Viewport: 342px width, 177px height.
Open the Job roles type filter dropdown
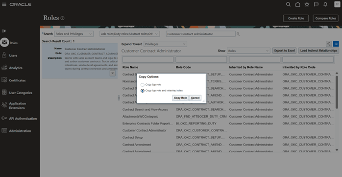(130, 34)
